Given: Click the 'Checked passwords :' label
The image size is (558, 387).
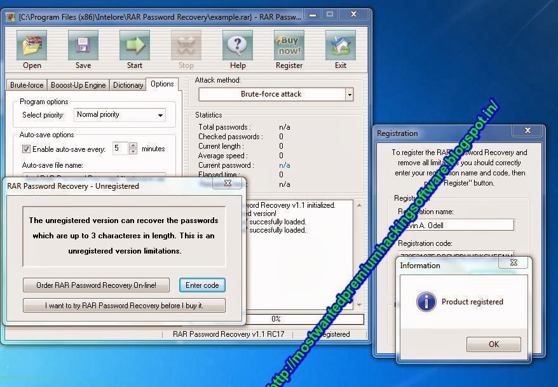Looking at the screenshot, I should point(231,137).
